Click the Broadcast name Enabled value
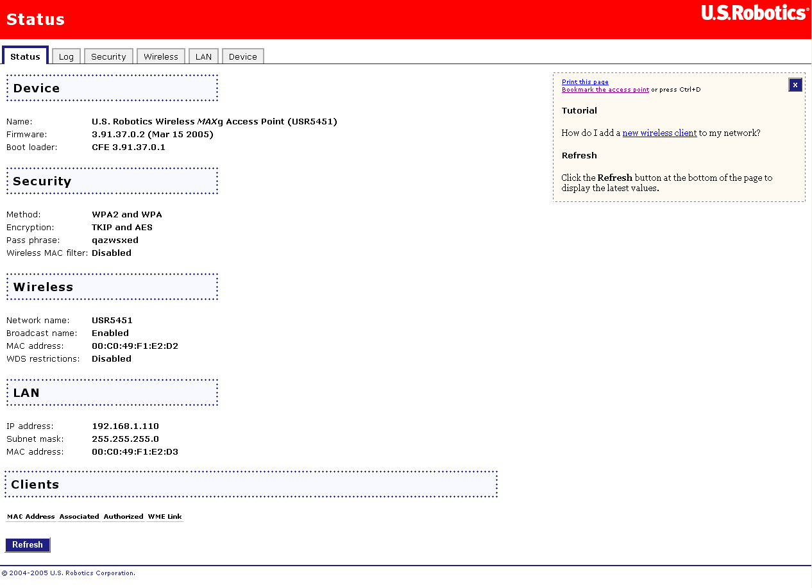Screen dimensions: 812x588 coord(110,333)
